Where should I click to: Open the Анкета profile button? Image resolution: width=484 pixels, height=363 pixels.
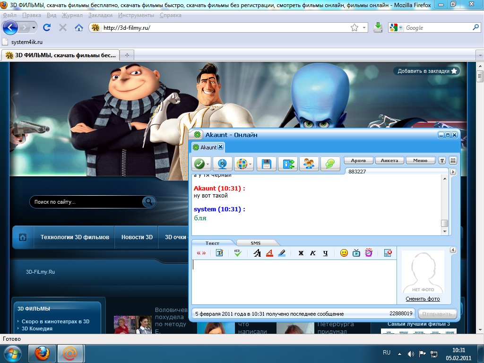pos(389,161)
